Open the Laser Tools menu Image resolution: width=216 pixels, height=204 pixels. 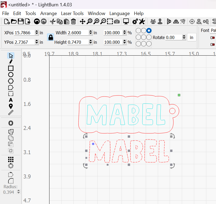tap(72, 13)
